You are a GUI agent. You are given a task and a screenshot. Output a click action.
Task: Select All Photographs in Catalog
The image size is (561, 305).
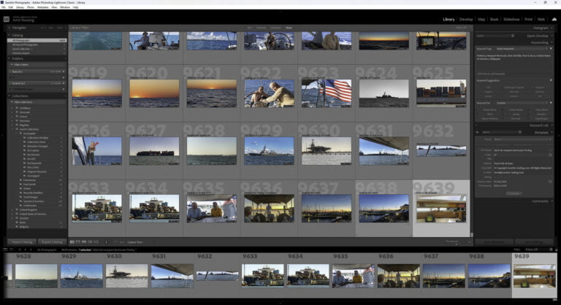tap(37, 40)
